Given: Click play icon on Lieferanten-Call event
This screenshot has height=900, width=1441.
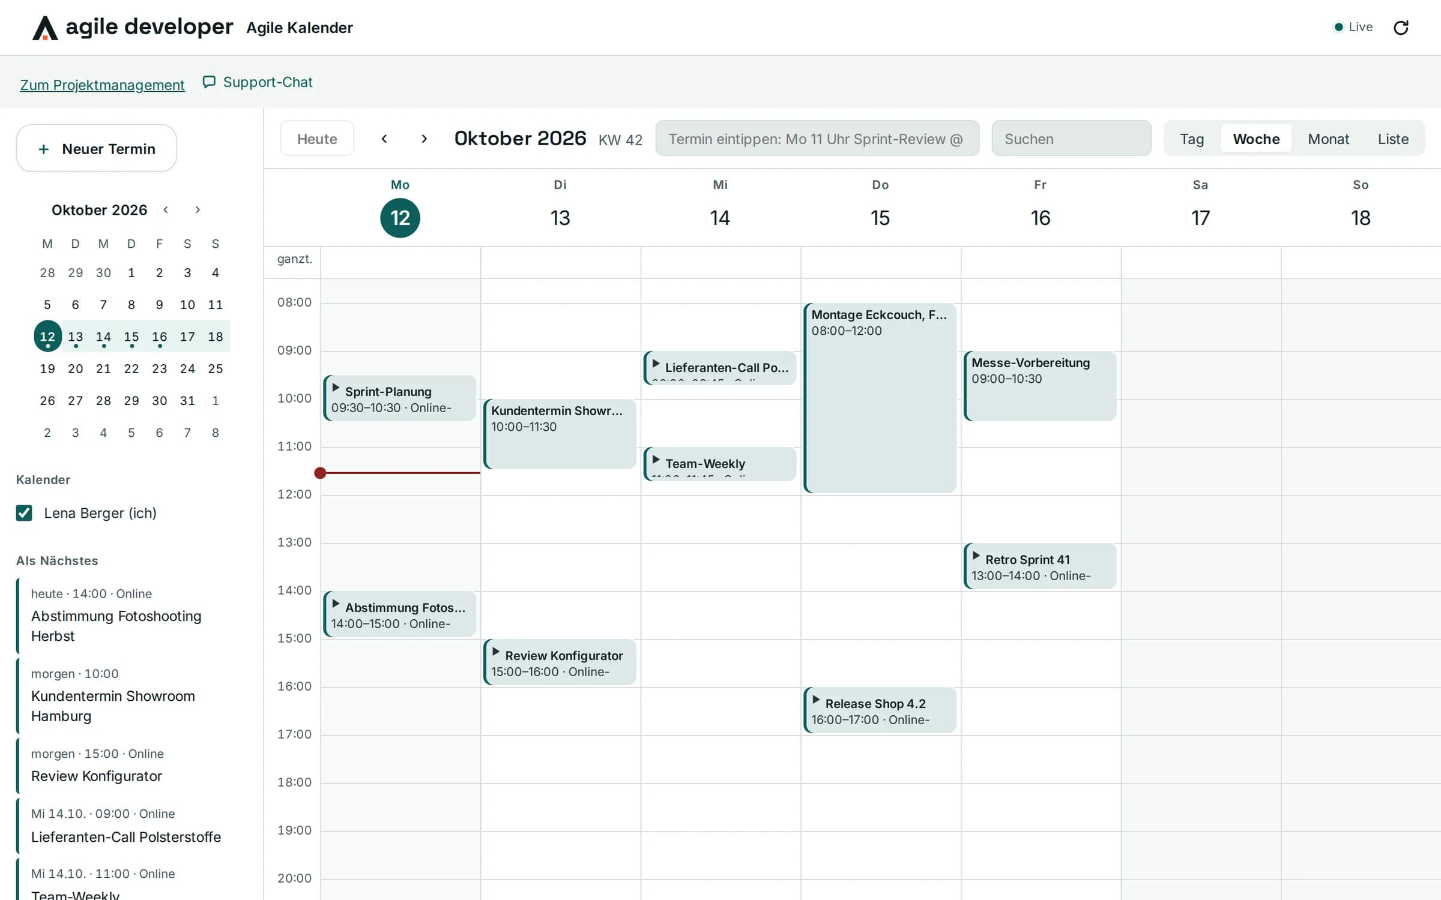Looking at the screenshot, I should [x=656, y=364].
